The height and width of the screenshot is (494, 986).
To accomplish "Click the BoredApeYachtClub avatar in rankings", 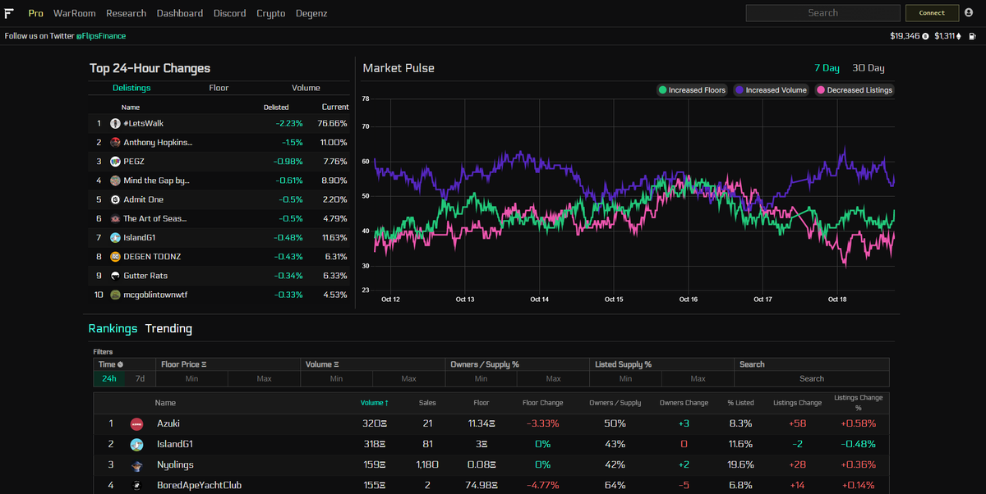I will point(136,485).
